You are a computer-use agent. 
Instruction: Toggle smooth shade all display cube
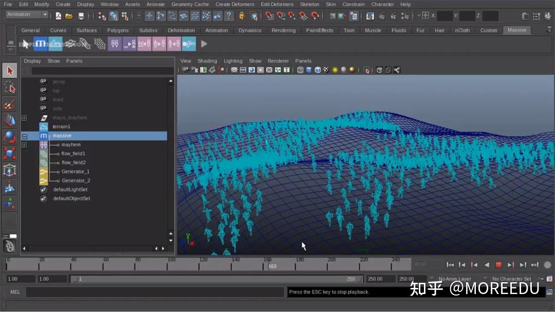tap(309, 70)
